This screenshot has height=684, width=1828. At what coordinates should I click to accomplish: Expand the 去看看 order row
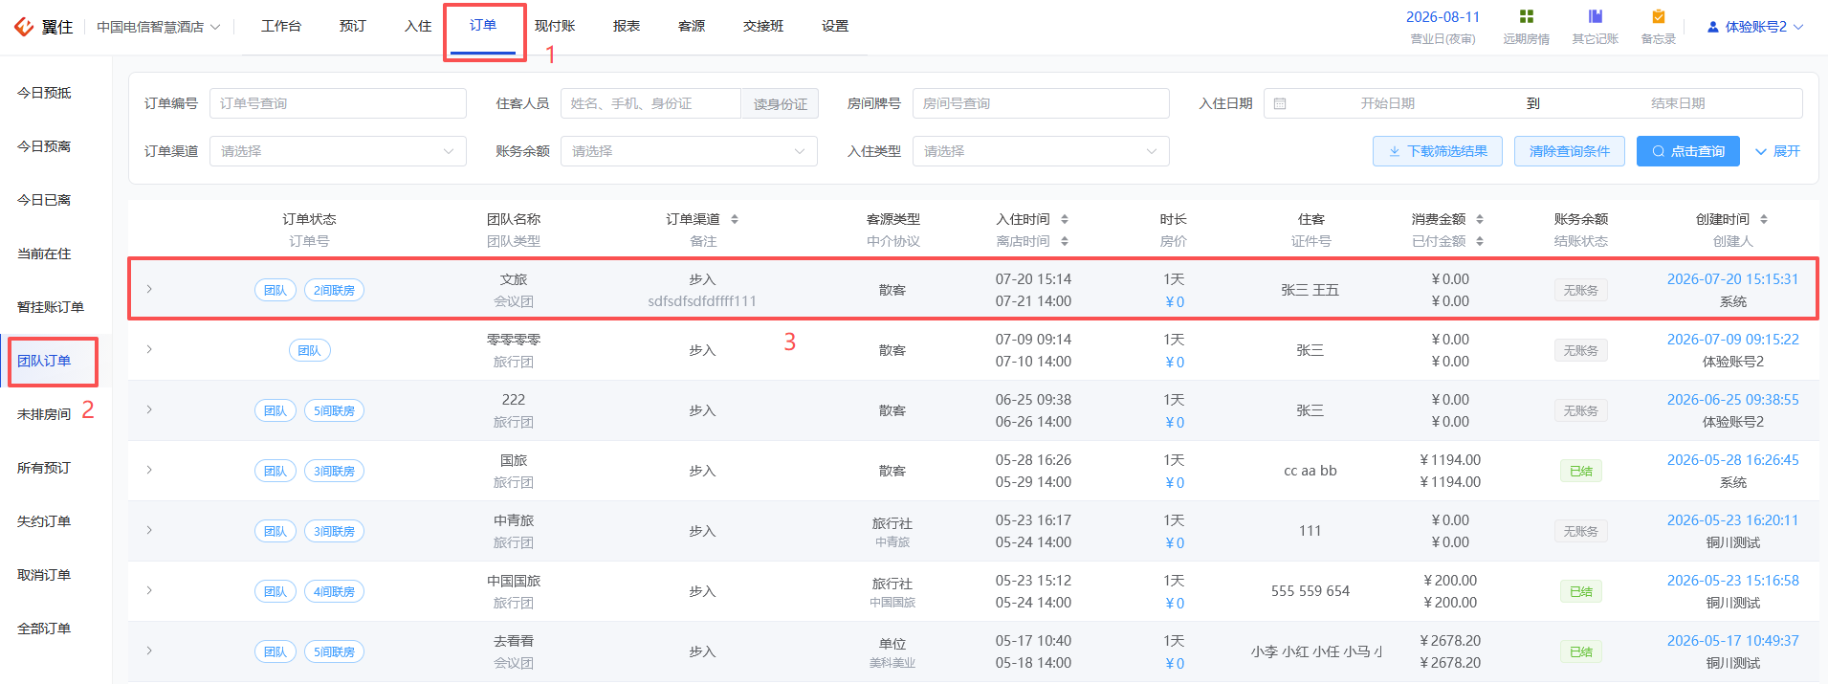(x=149, y=651)
